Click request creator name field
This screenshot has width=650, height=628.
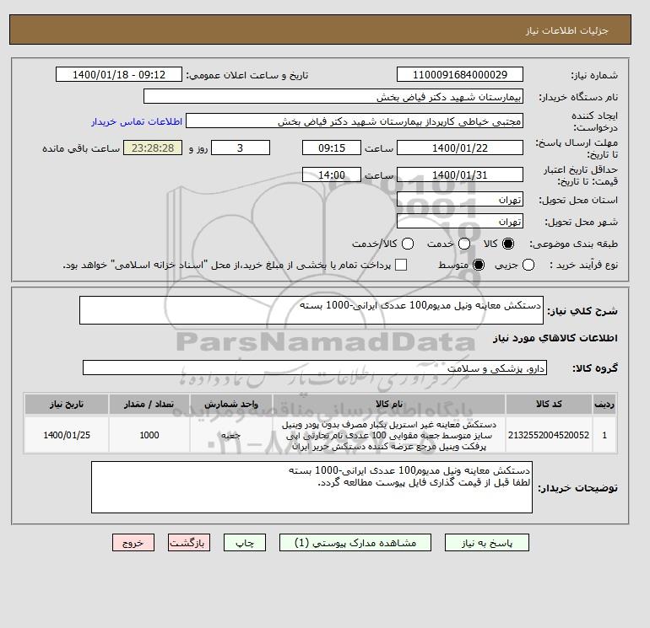coord(355,121)
